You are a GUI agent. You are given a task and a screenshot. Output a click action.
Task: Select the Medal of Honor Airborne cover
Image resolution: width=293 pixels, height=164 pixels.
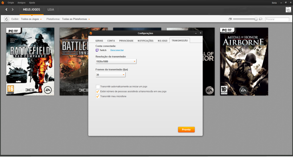point(244,61)
